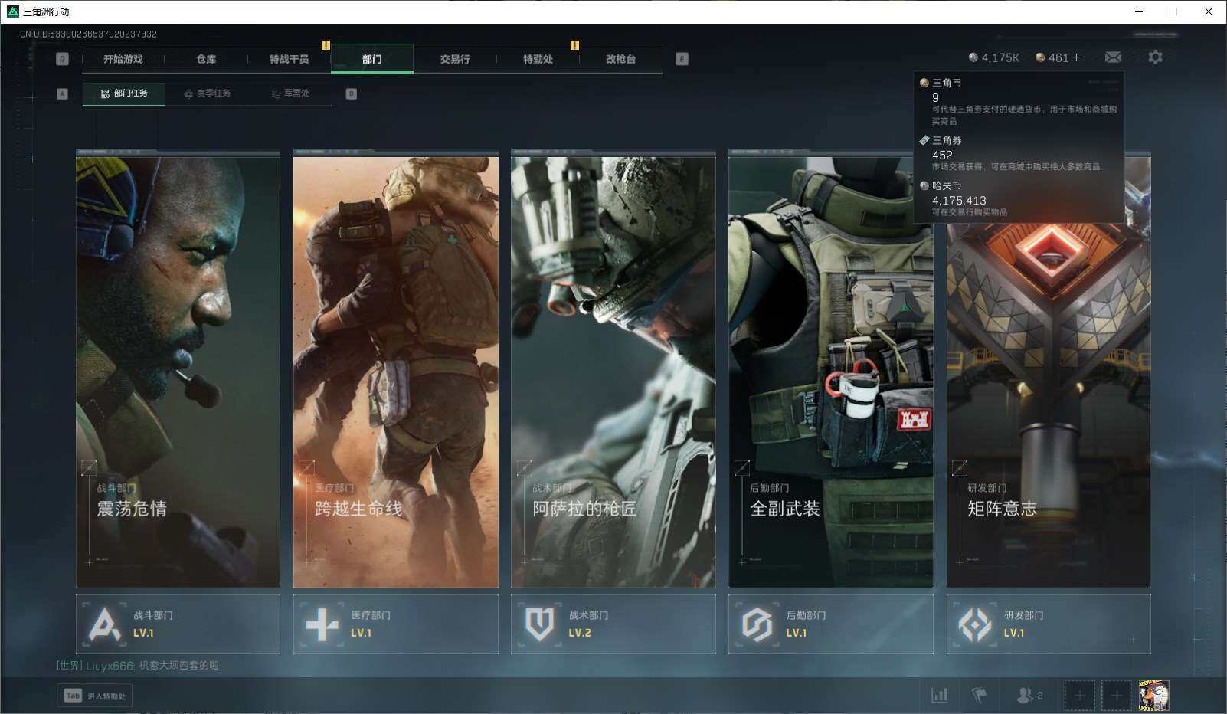Open the 交易行 tab
The height and width of the screenshot is (714, 1227).
(x=455, y=59)
